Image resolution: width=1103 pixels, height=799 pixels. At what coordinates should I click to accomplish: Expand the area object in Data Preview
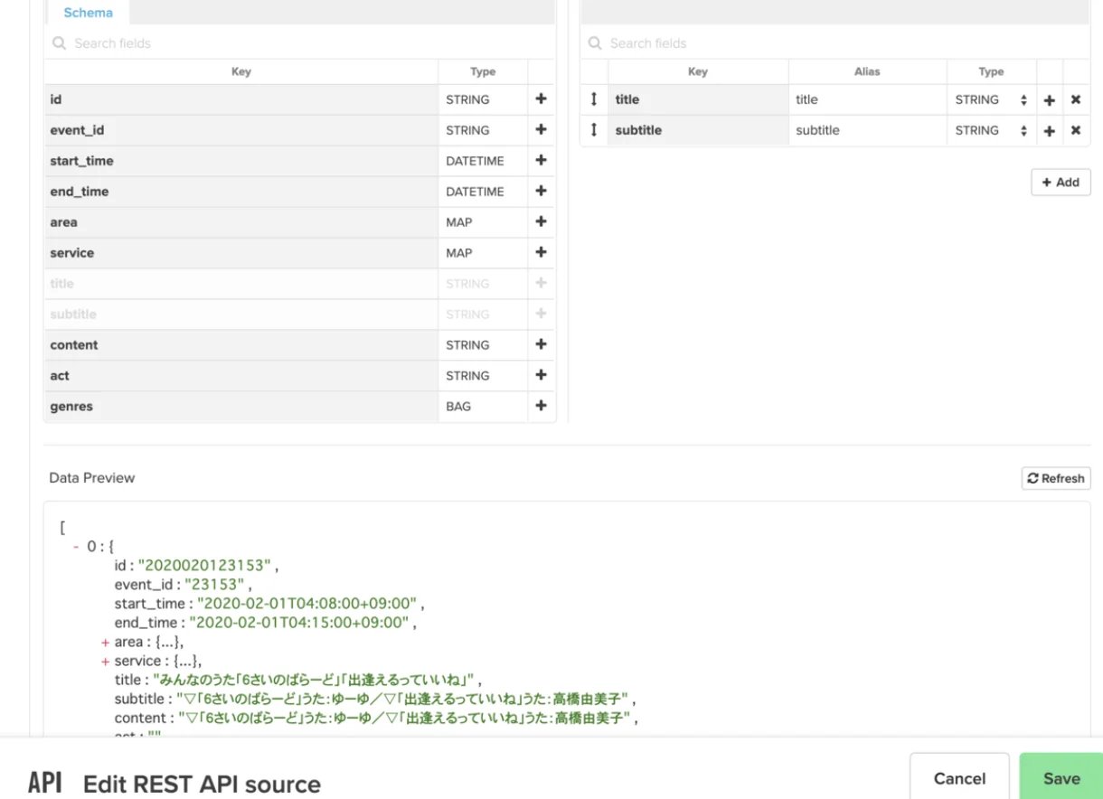pyautogui.click(x=106, y=643)
